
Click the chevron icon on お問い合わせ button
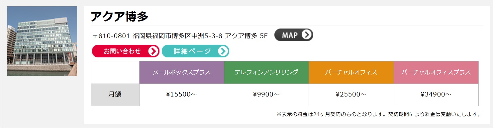pos(153,51)
